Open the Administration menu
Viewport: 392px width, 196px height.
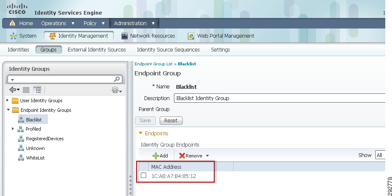pos(130,23)
